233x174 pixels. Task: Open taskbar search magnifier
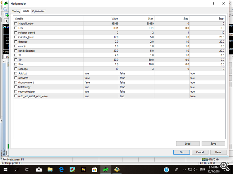16,169
